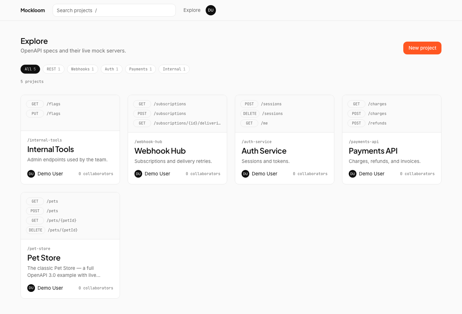The width and height of the screenshot is (462, 314).
Task: Filter projects by Webhooks
Action: click(x=82, y=69)
